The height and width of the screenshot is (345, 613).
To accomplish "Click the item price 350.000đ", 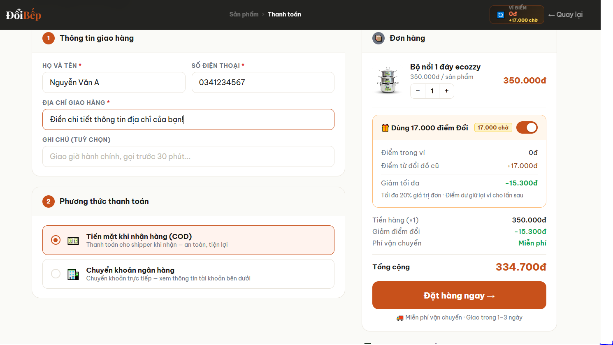I will [x=525, y=81].
